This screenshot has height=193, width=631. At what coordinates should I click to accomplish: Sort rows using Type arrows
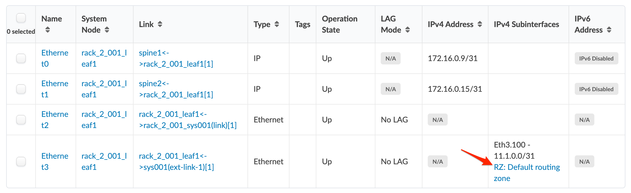click(277, 24)
